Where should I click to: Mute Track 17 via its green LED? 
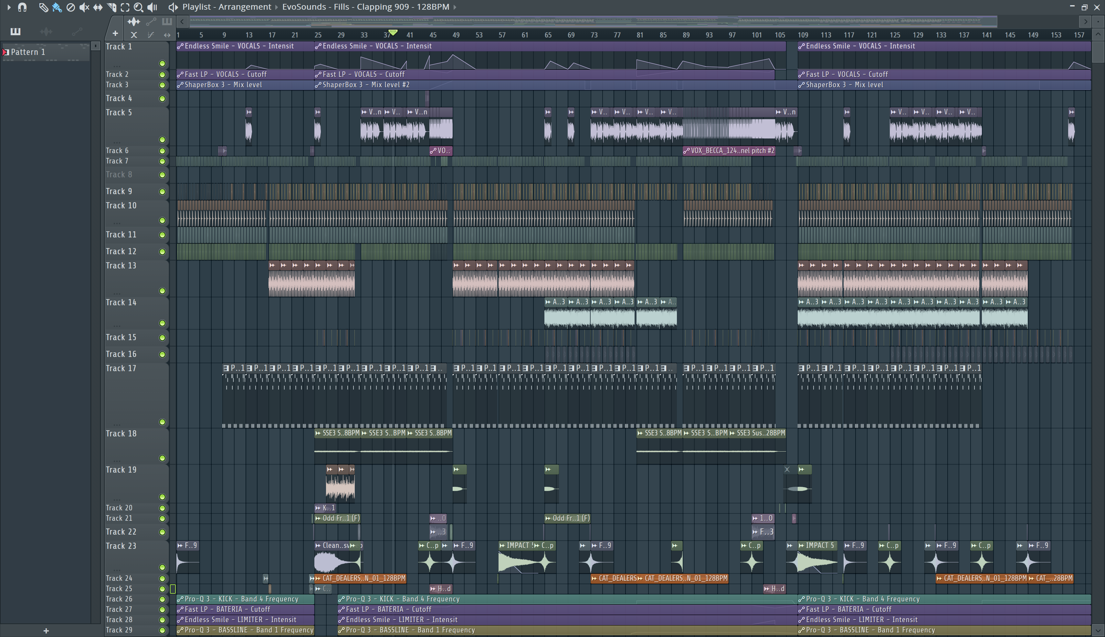[163, 422]
